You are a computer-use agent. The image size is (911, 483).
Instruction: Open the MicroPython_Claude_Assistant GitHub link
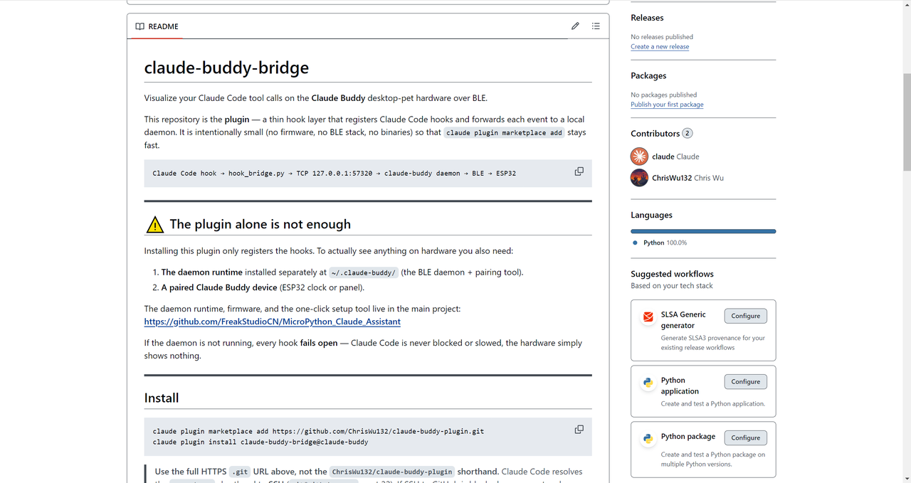tap(272, 322)
